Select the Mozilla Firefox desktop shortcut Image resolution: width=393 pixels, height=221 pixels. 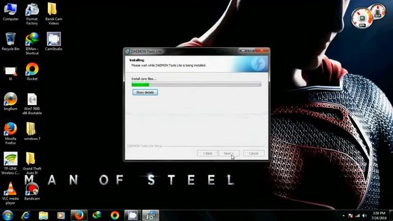[x=10, y=134]
